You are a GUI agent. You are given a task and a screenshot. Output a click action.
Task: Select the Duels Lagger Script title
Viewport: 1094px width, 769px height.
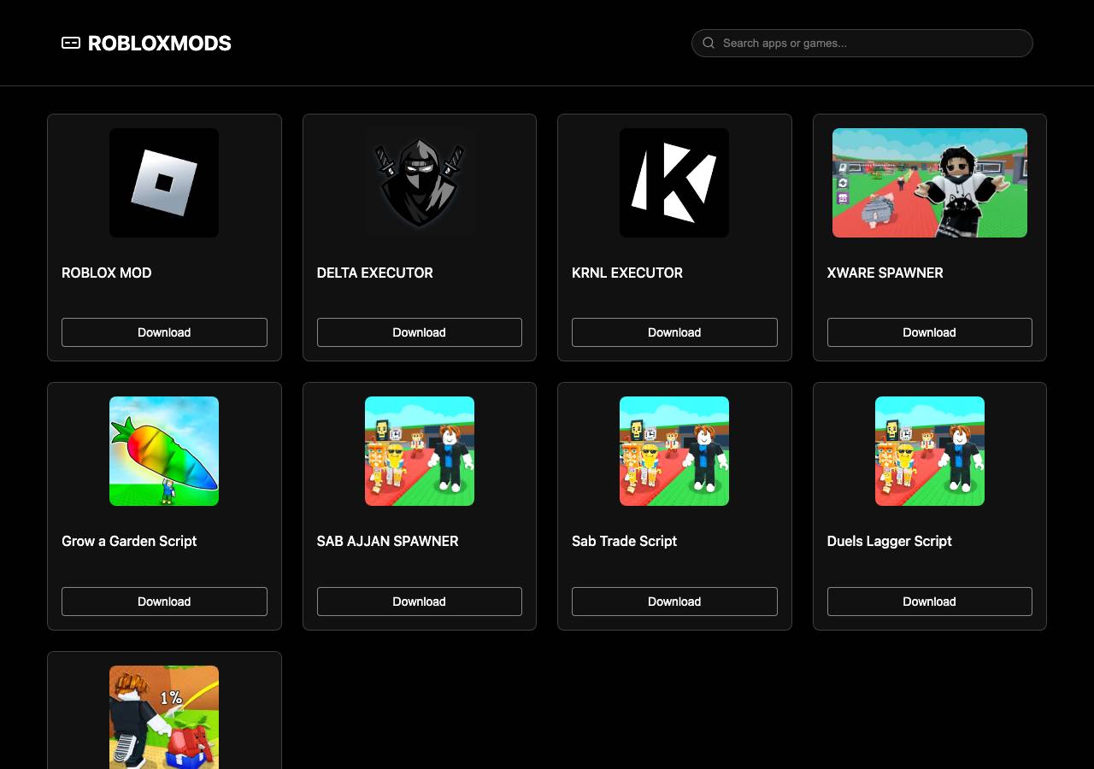889,541
